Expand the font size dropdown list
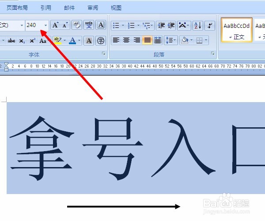265x221 pixels. [x=46, y=25]
